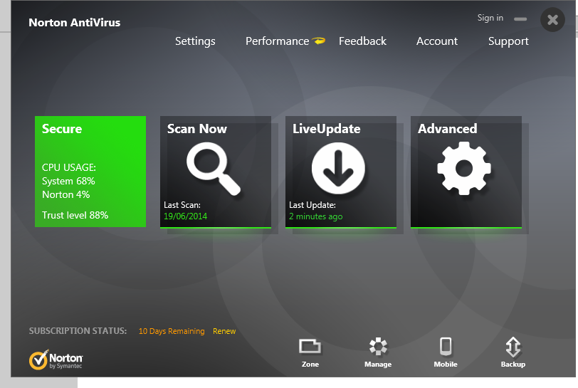Open the Support menu
The image size is (578, 388).
click(508, 41)
